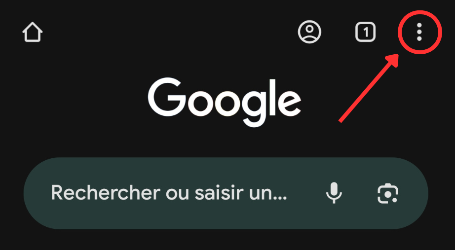Start voice search with the microphone icon

pos(334,193)
